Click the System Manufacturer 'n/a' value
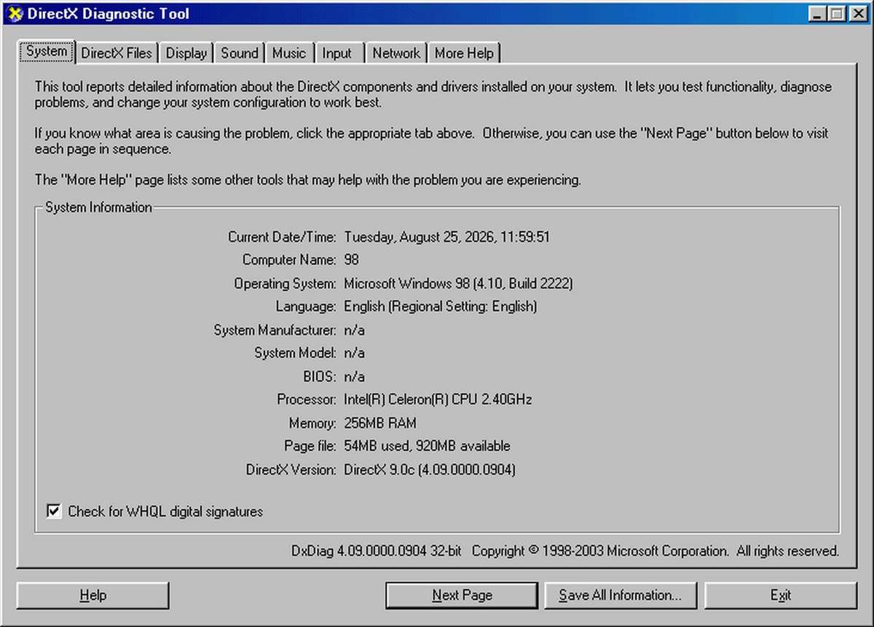The image size is (874, 627). point(354,330)
